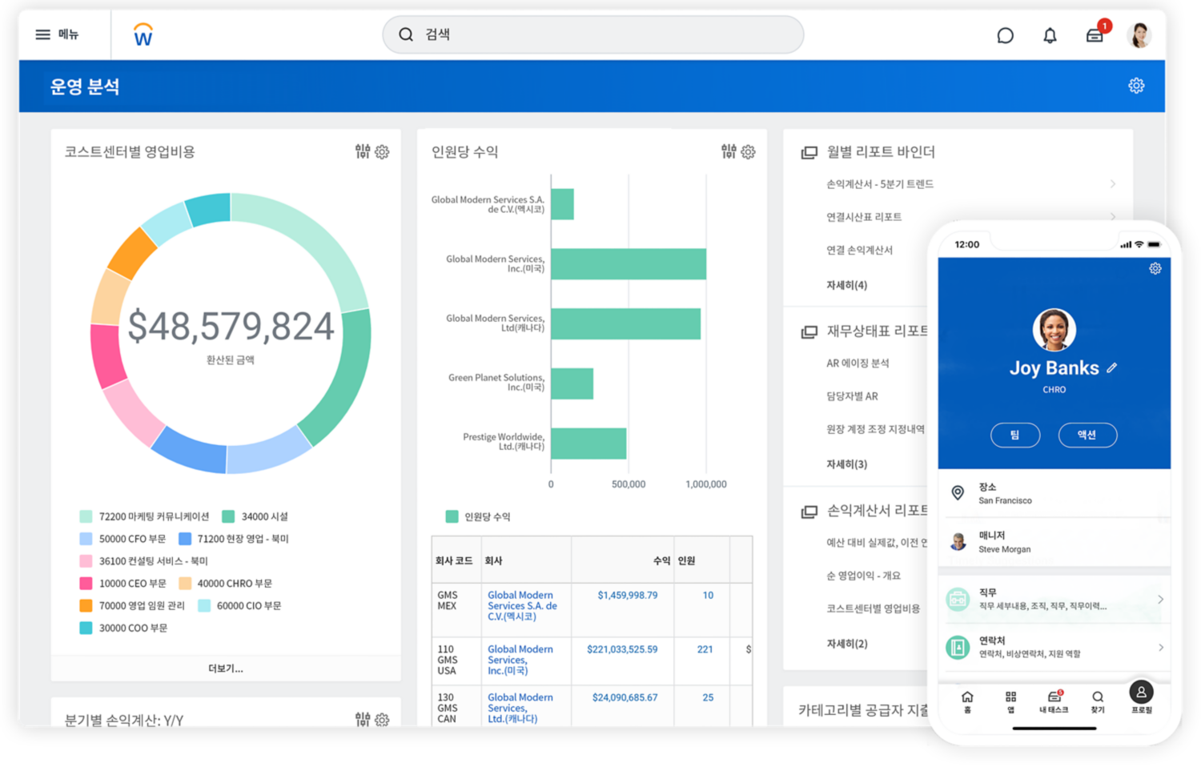Open the 코스트센터별 영업비용 report item
This screenshot has height=775, width=1201.
(873, 608)
